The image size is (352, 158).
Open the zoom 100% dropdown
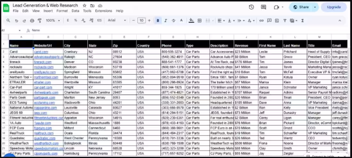click(53, 20)
